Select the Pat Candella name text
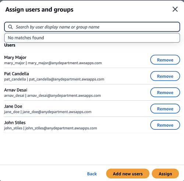 17,74
